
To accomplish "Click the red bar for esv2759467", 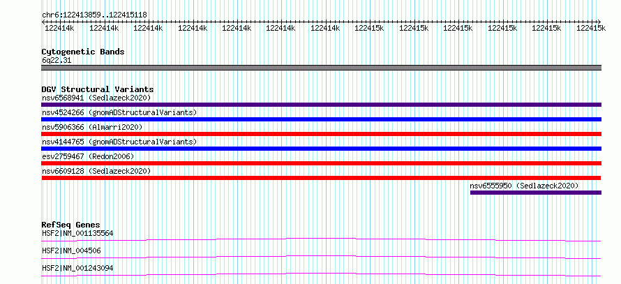I will point(321,163).
